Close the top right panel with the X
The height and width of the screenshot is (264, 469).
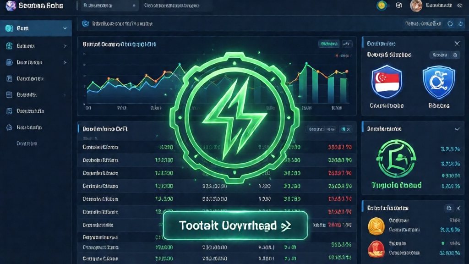[x=457, y=44]
